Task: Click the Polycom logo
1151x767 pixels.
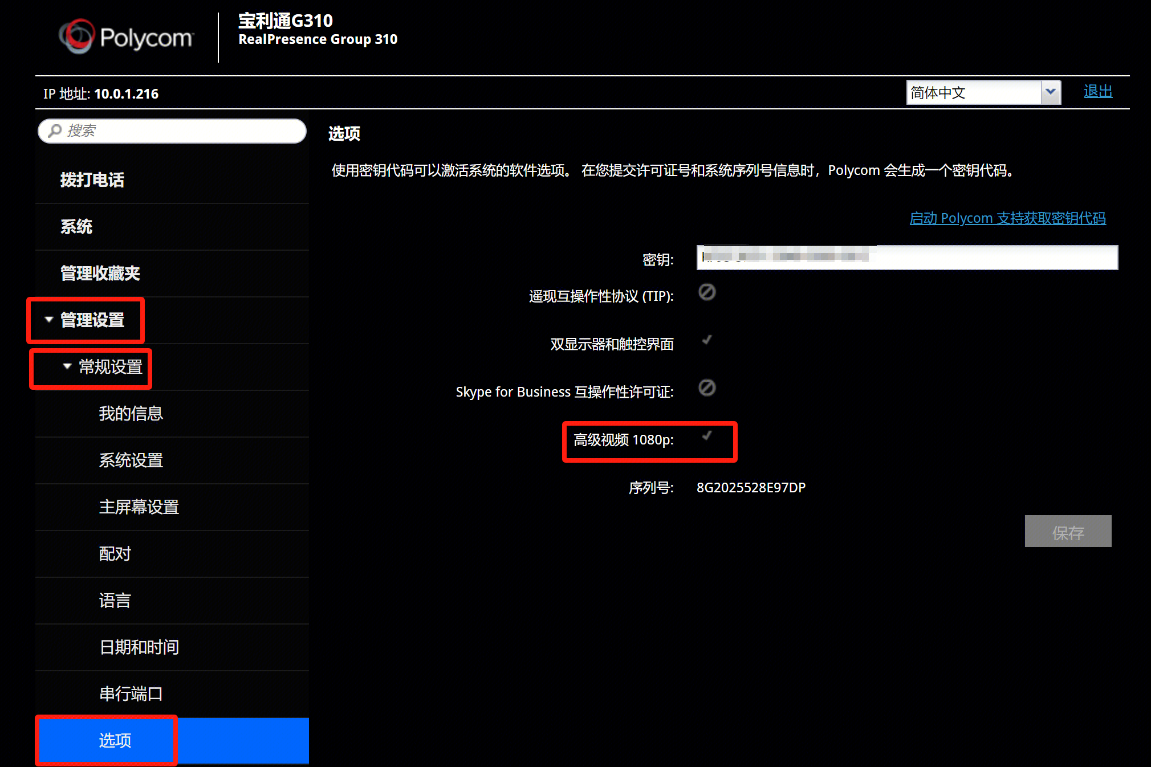Action: pos(126,36)
